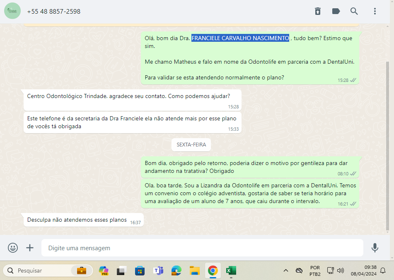Open the three-dot chat menu

(x=375, y=11)
